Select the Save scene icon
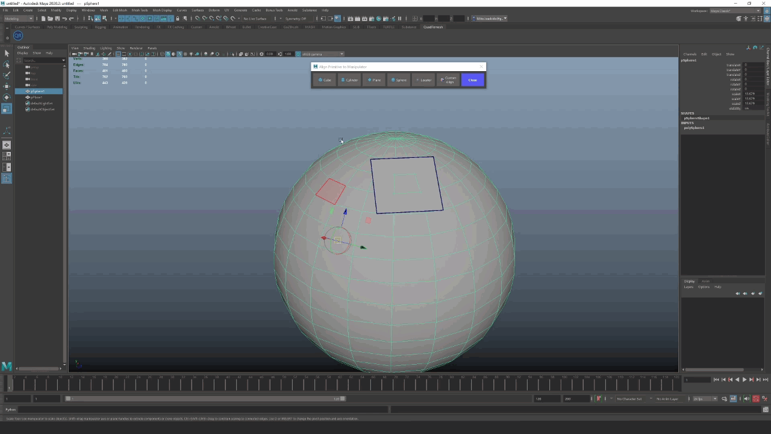Viewport: 771px width, 434px height. tap(57, 19)
